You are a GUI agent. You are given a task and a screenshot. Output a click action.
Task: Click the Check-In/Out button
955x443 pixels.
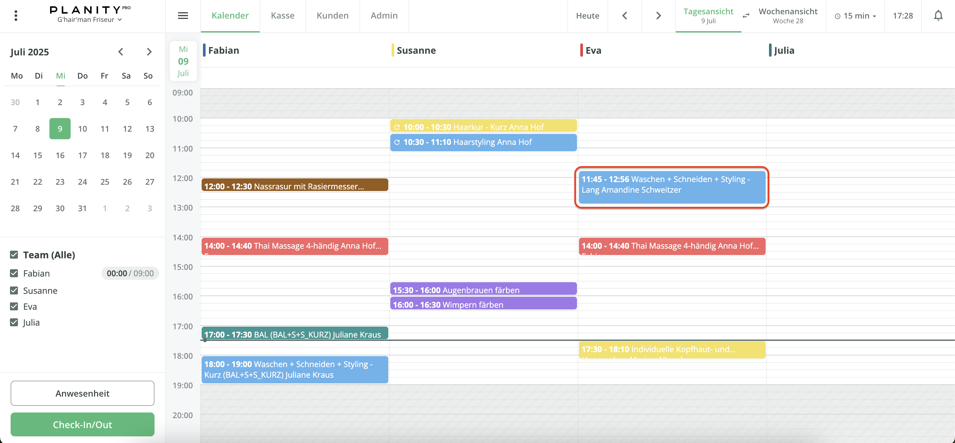tap(82, 424)
